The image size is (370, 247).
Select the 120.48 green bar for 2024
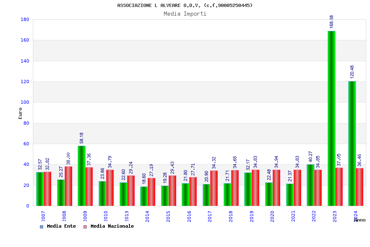coord(352,144)
